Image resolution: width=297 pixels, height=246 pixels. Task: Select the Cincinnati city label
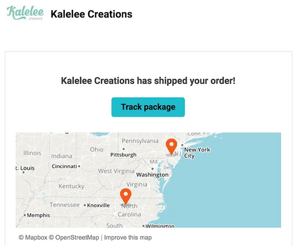[x=64, y=166]
